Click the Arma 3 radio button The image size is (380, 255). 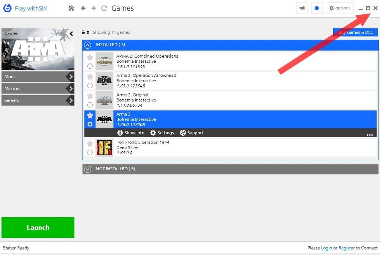tap(90, 124)
